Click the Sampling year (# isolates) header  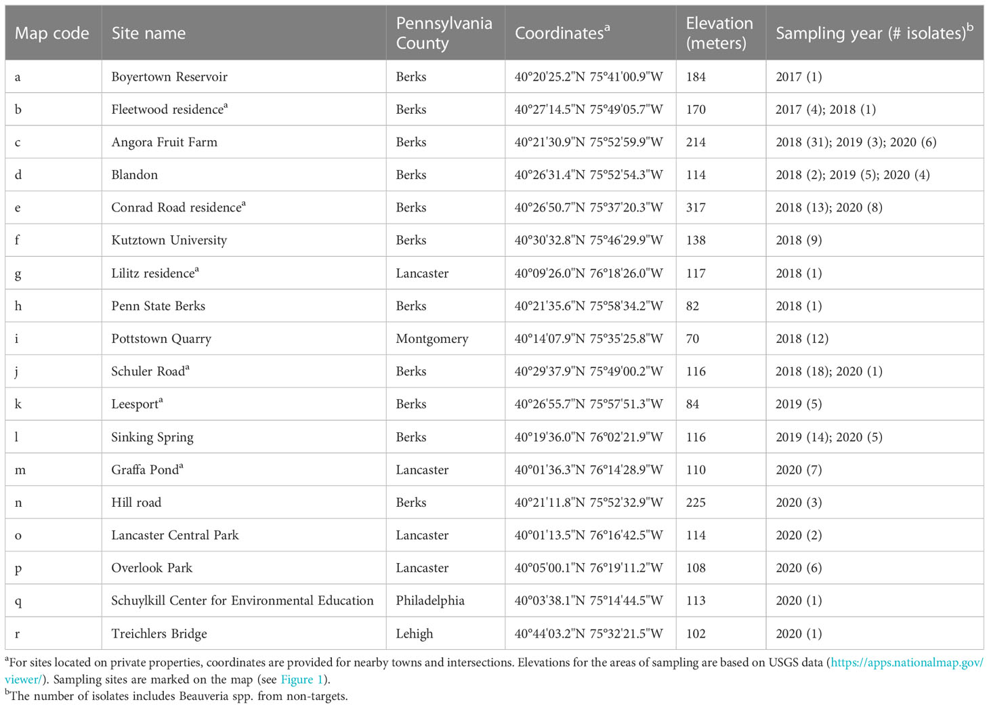tap(873, 33)
